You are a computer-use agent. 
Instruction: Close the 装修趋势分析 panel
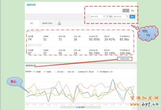coord(136,65)
